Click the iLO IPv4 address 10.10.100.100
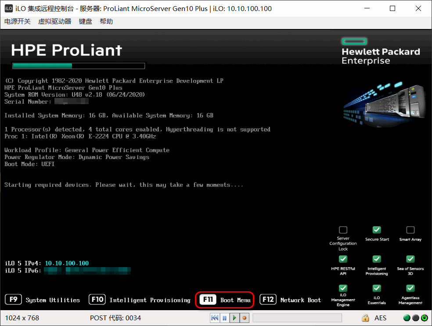432x326 pixels. click(x=67, y=263)
